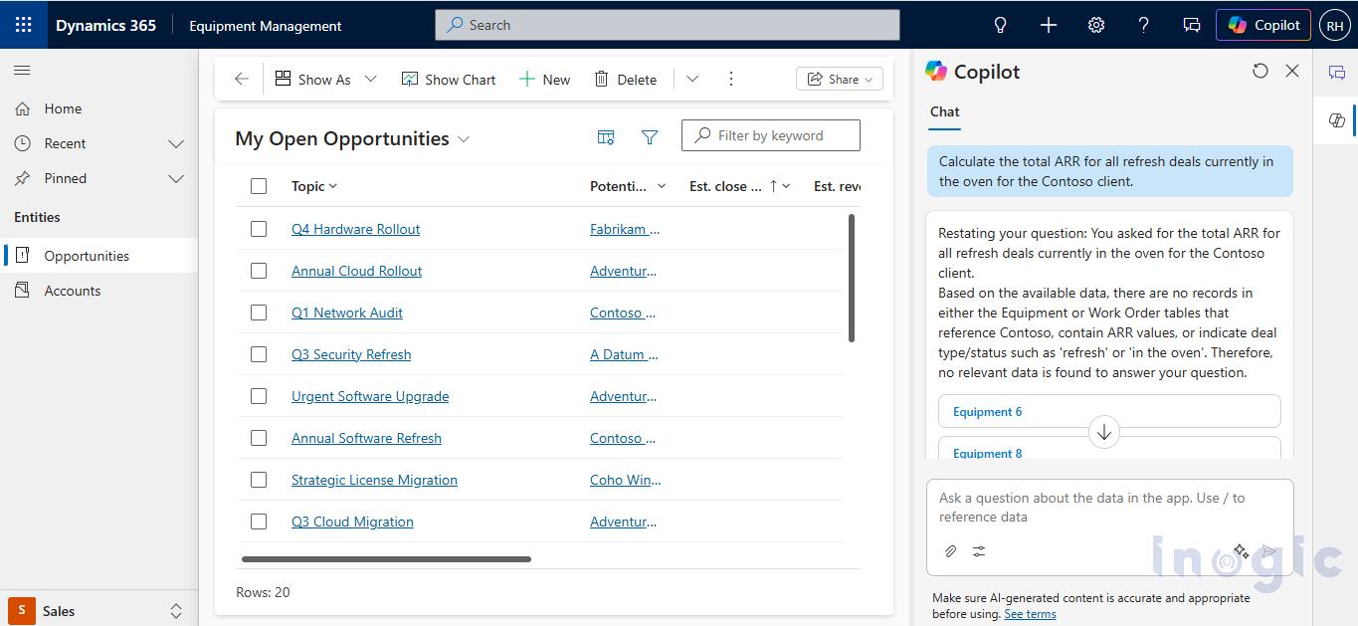Open the Annual Cloud Rollout opportunity
1358x626 pixels.
pos(356,271)
